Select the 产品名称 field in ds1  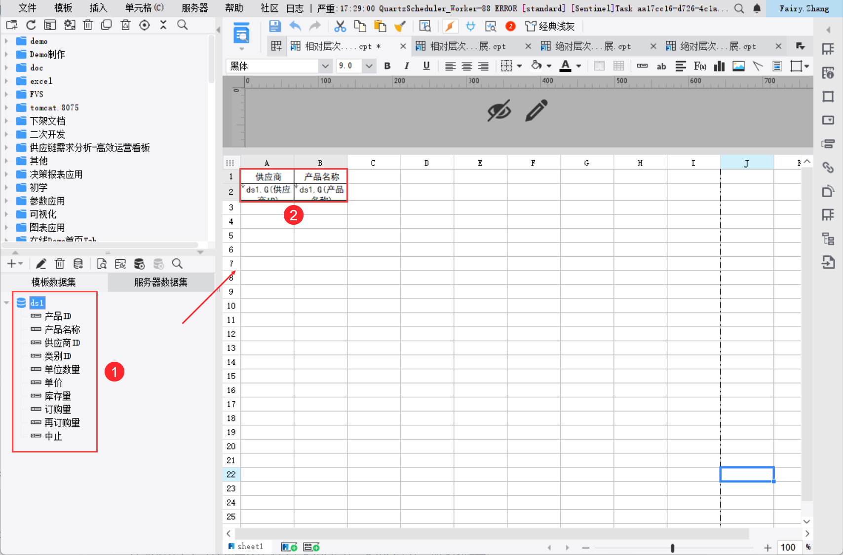pos(62,329)
